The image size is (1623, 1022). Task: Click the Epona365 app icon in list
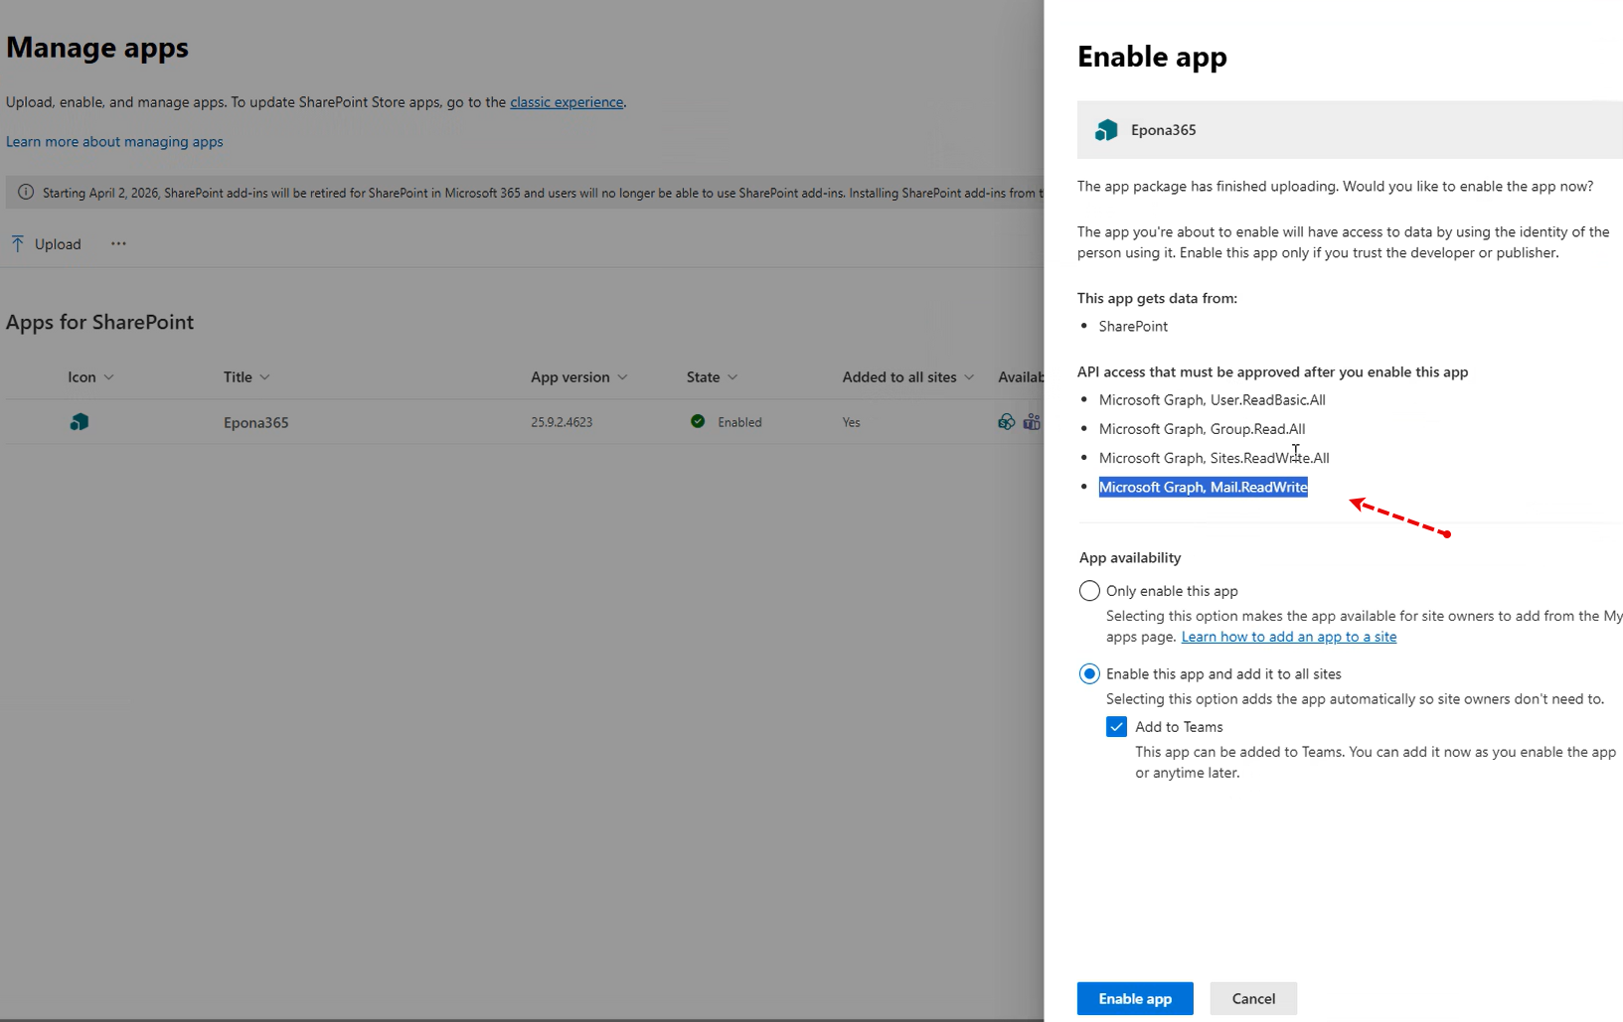coord(80,422)
